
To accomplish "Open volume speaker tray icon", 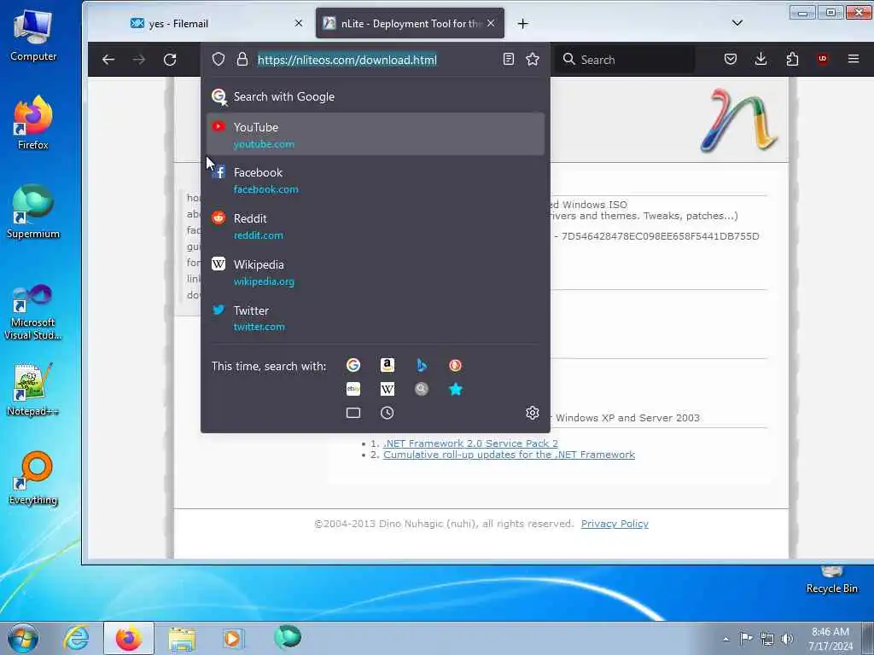I will point(787,639).
